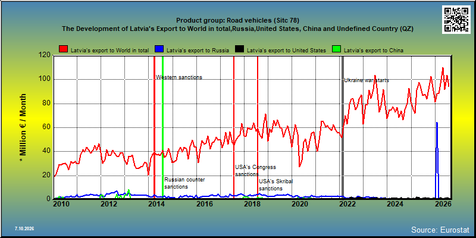Click the x-axis year label 2012
Screen dimensions: 476x238
(x=108, y=204)
